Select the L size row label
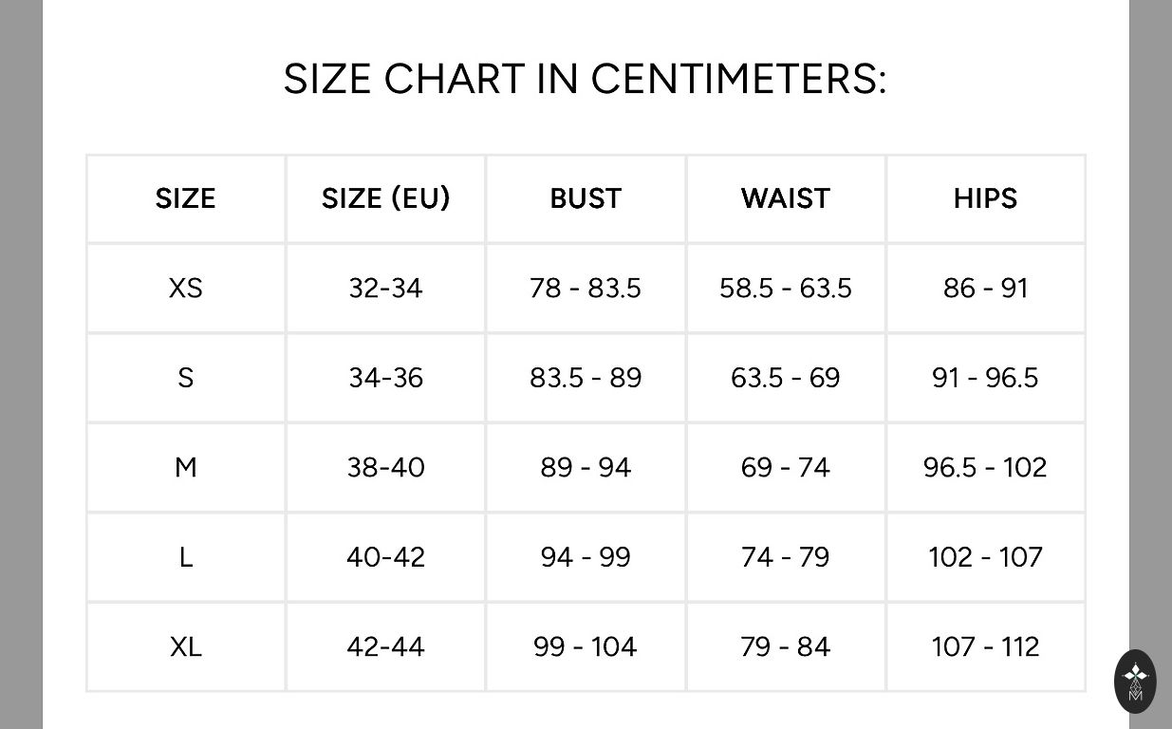 click(186, 557)
